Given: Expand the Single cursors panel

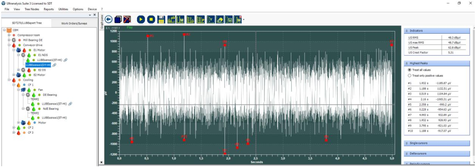Looking at the screenshot, I should pyautogui.click(x=436, y=143).
